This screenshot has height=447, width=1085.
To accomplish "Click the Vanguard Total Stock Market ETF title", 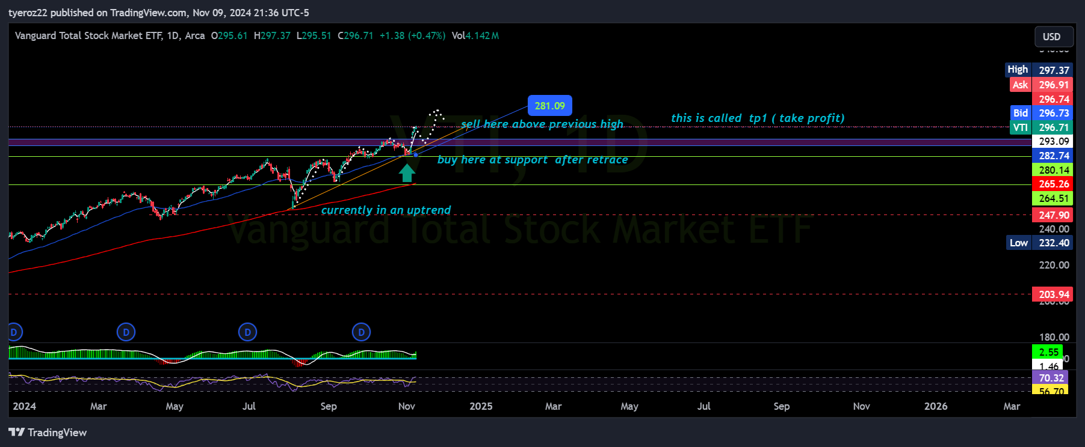I will tap(88, 35).
